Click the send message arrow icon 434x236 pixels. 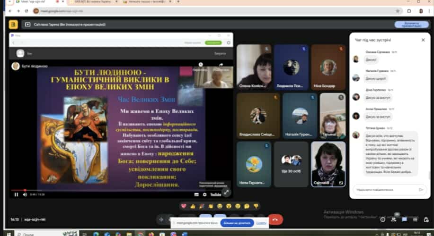(421, 189)
